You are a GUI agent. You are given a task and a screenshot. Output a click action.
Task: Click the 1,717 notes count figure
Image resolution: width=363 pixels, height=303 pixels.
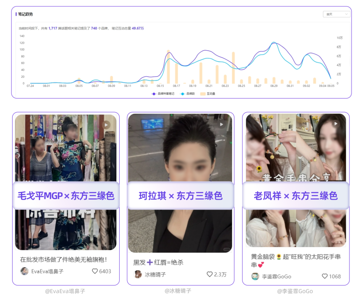pos(52,28)
